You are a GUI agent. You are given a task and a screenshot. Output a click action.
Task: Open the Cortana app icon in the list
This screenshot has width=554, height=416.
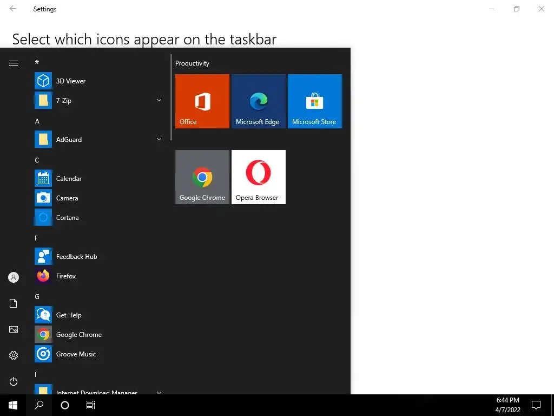click(43, 218)
